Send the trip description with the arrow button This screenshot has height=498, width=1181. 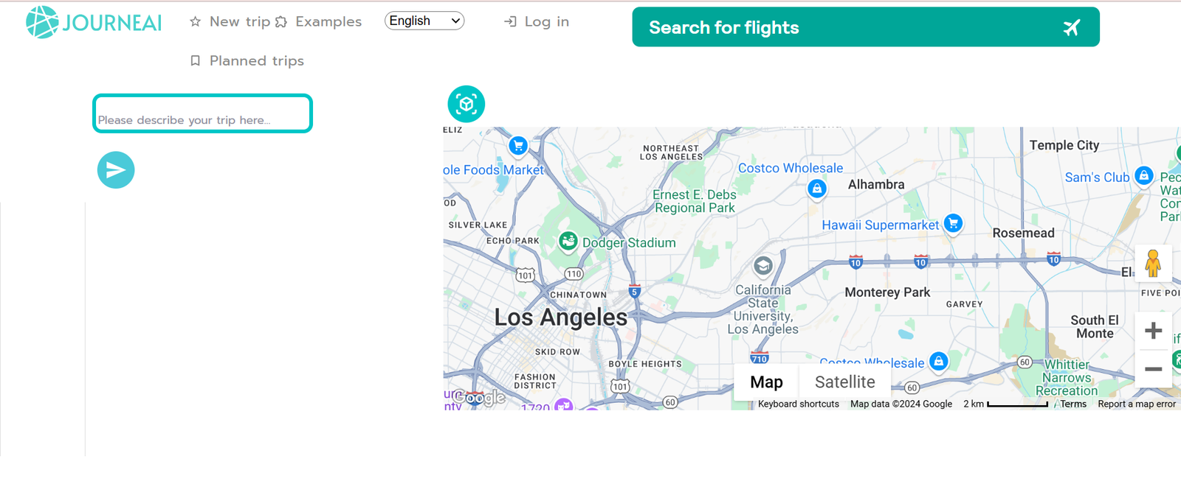[116, 170]
